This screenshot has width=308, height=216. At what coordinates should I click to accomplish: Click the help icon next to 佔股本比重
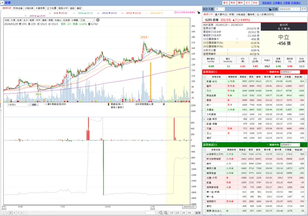(228, 50)
